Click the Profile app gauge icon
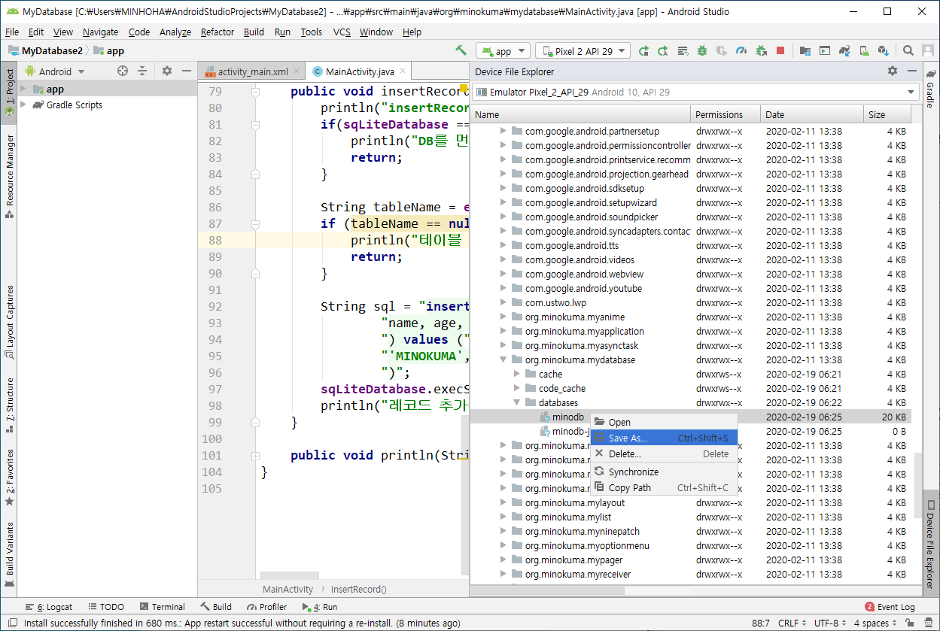The image size is (940, 631). (x=741, y=51)
